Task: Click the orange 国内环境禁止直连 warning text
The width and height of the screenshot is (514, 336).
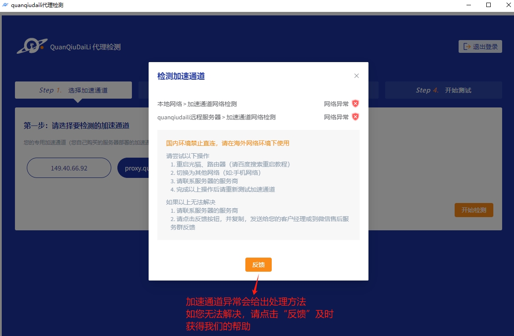Action: click(228, 143)
